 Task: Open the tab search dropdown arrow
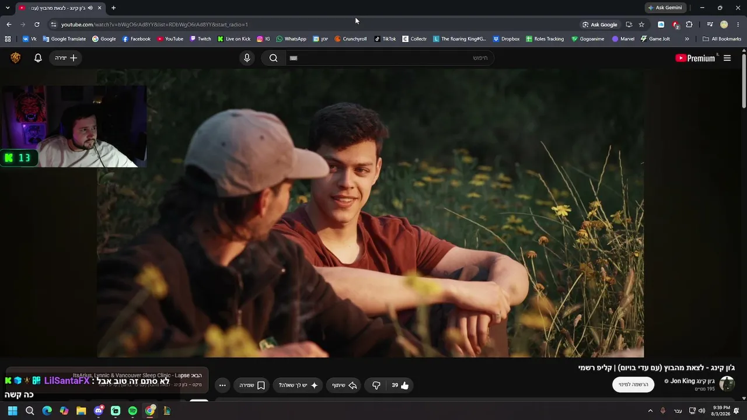8,8
